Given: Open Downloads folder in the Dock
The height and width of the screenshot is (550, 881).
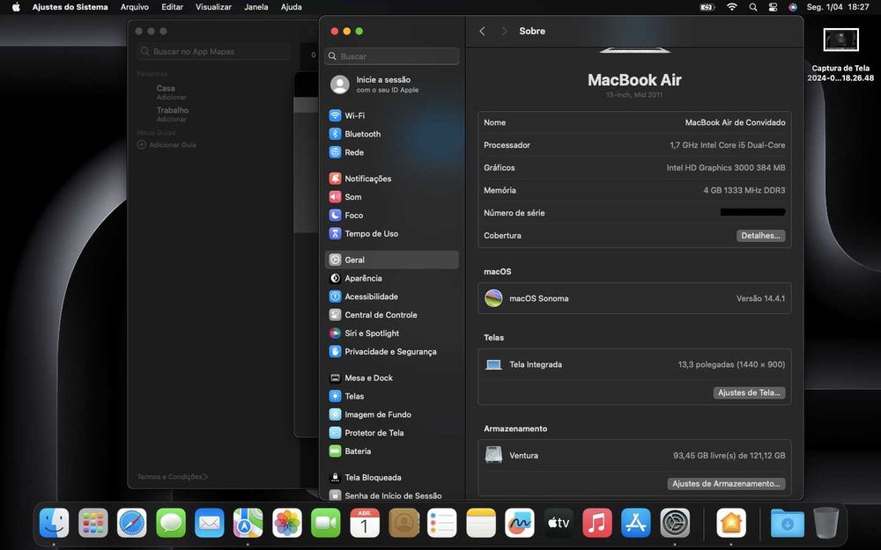Looking at the screenshot, I should pyautogui.click(x=787, y=523).
